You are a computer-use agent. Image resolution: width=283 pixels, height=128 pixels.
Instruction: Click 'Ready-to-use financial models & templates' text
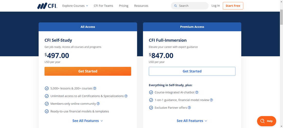[x=79, y=111]
